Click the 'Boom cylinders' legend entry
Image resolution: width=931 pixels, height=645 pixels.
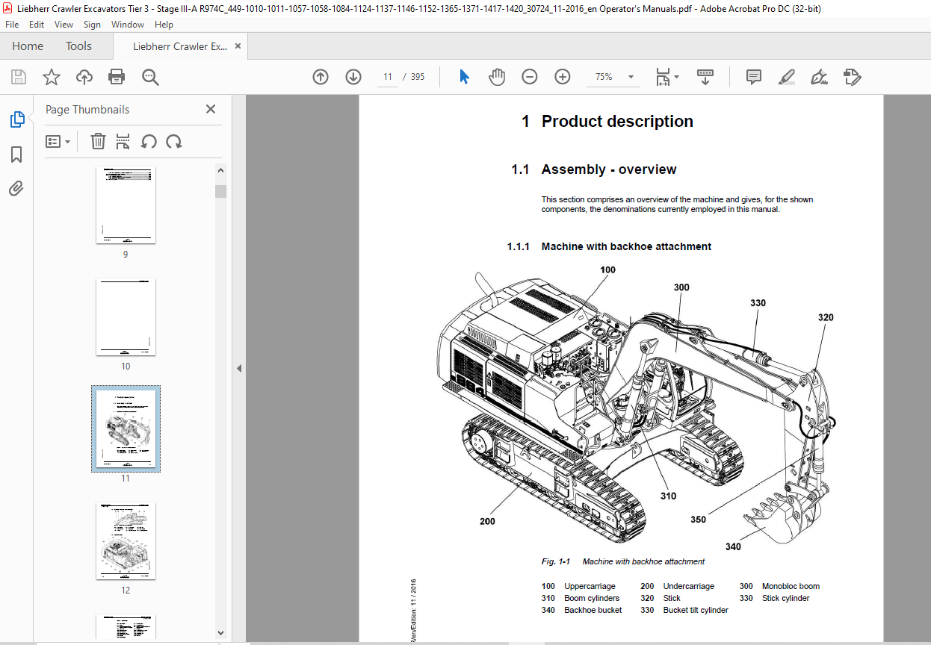pyautogui.click(x=592, y=598)
